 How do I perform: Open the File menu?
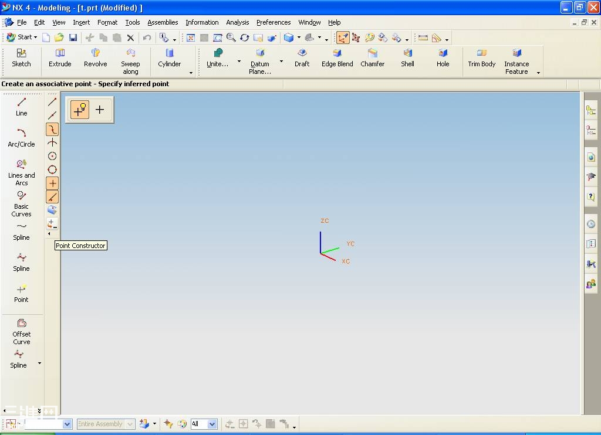(x=22, y=23)
